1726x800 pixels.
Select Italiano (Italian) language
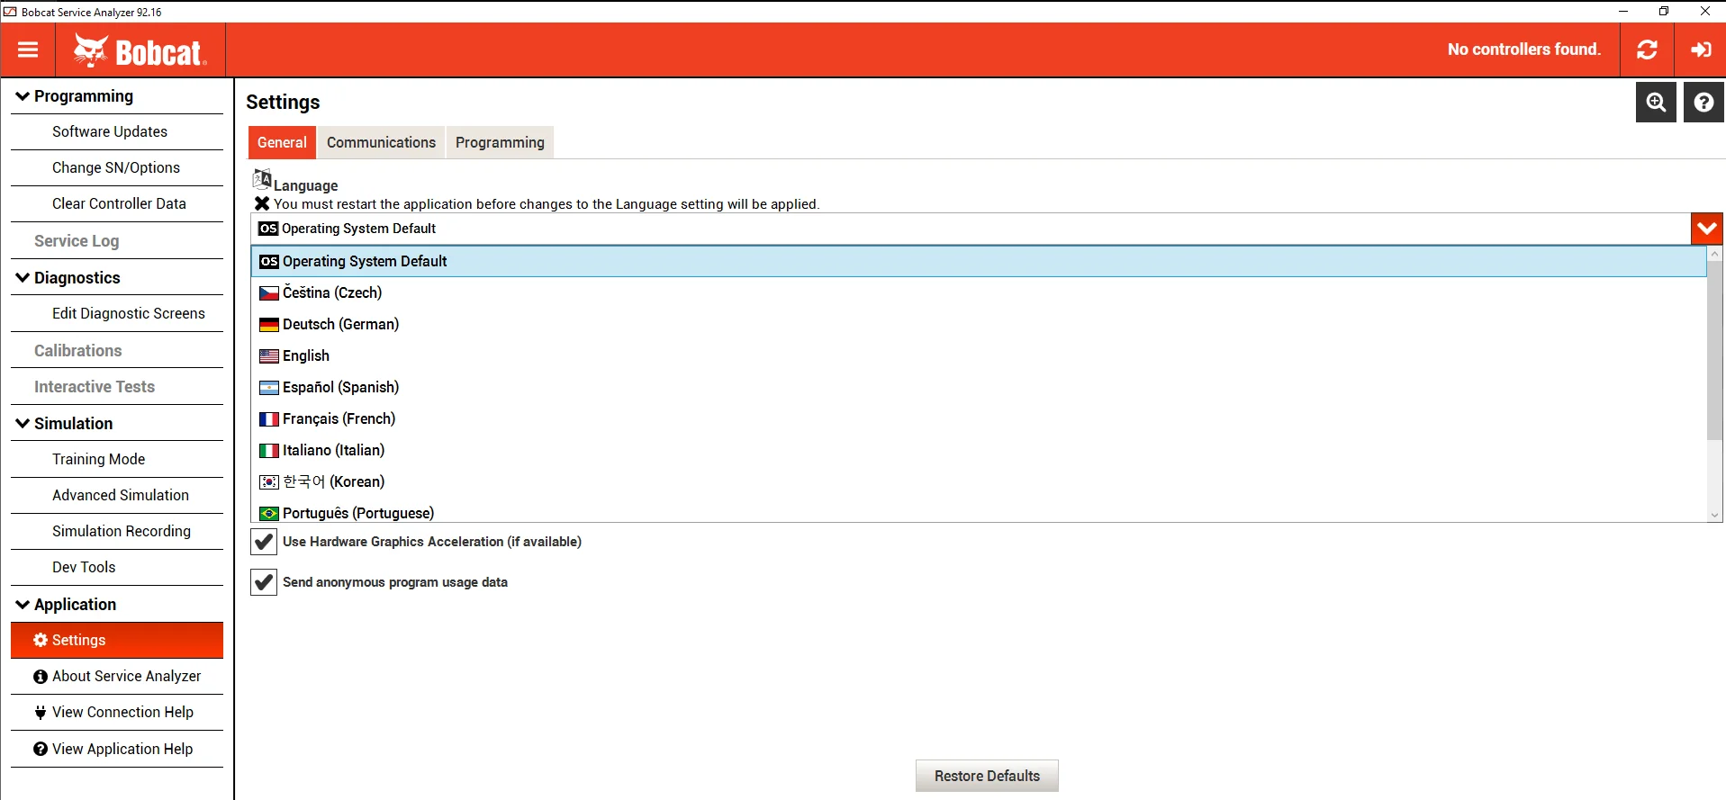[979, 451]
